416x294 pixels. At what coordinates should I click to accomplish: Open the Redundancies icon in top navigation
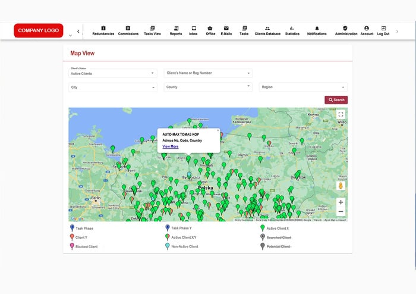pyautogui.click(x=103, y=28)
